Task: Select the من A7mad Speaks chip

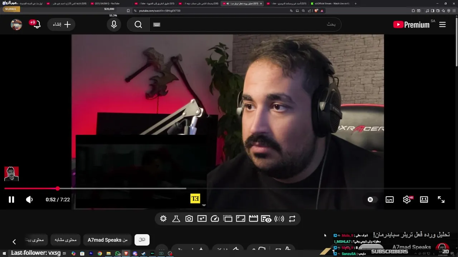Action: [x=107, y=240]
